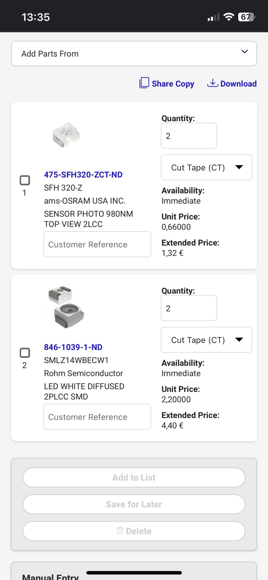Tap the cellular signal bars icon
268x580 pixels.
click(x=214, y=18)
